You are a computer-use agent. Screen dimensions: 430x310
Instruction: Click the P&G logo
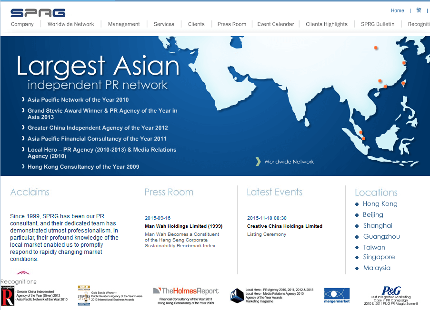[x=391, y=291]
